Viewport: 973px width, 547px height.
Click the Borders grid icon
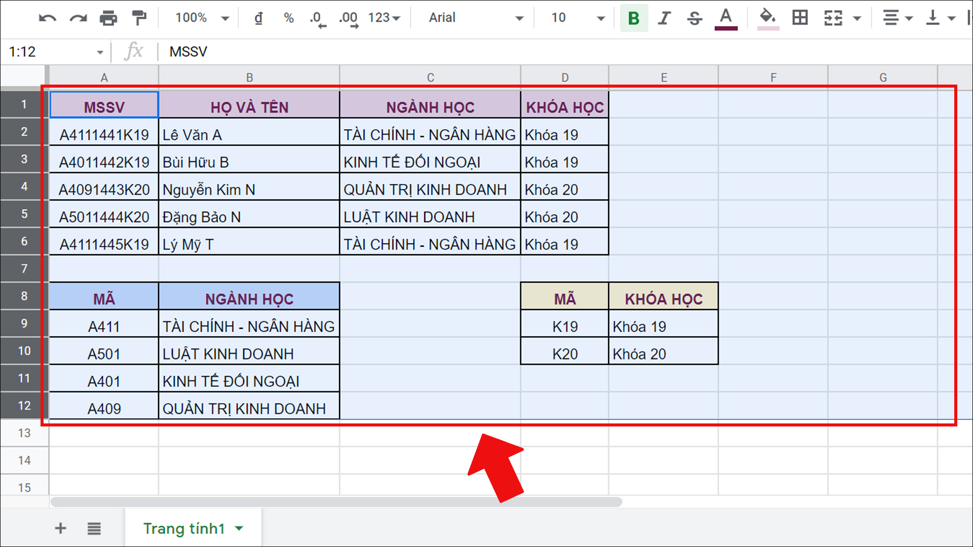(x=800, y=18)
